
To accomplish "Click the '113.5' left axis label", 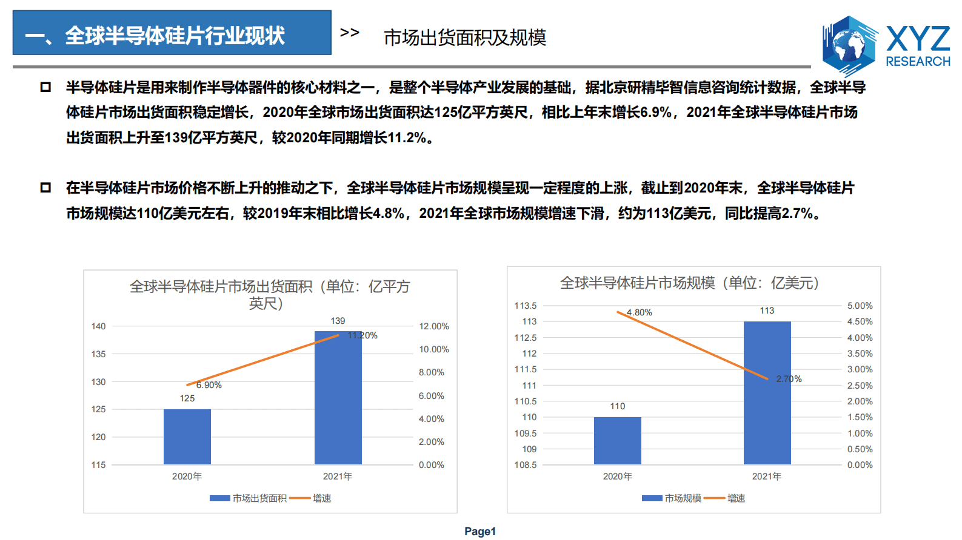I will (x=526, y=306).
